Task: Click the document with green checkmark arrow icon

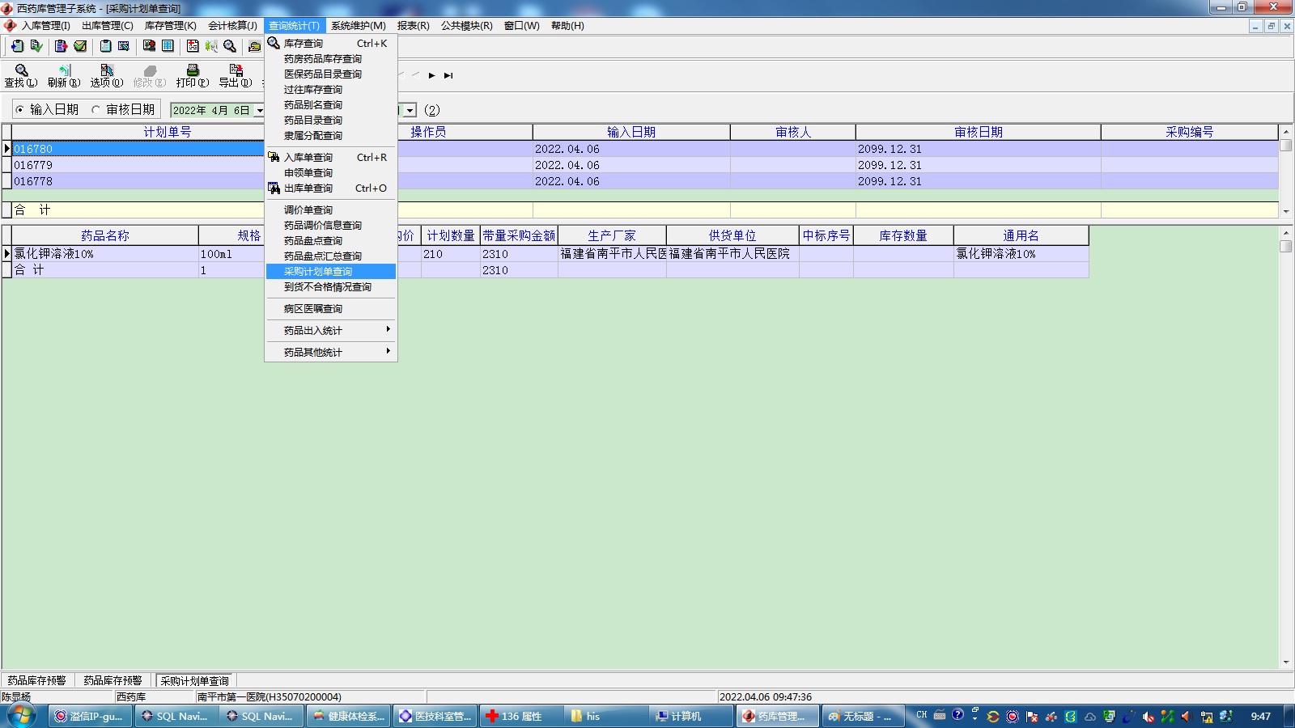Action: click(36, 46)
